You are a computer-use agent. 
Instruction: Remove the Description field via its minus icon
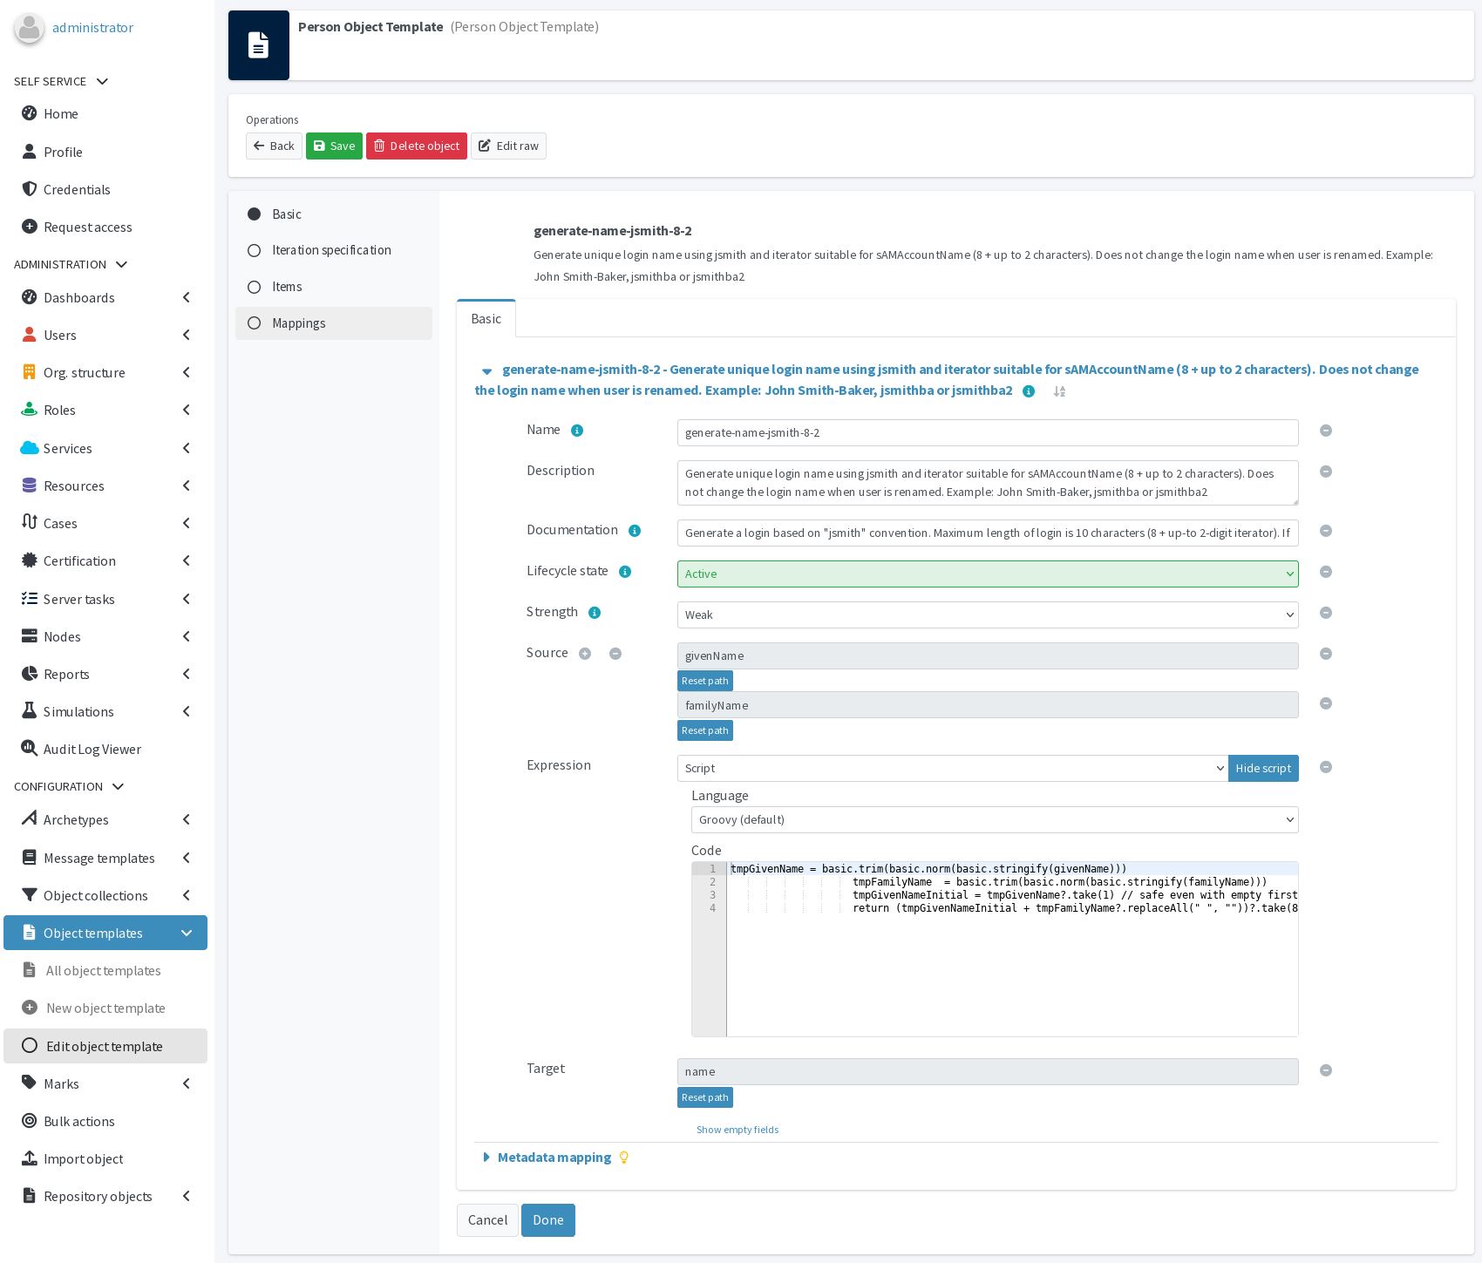(x=1326, y=472)
